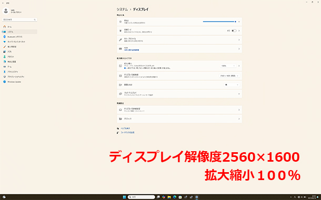Open the 画面の向き orientation dropdown
The height and width of the screenshot is (200, 321).
coord(232,85)
